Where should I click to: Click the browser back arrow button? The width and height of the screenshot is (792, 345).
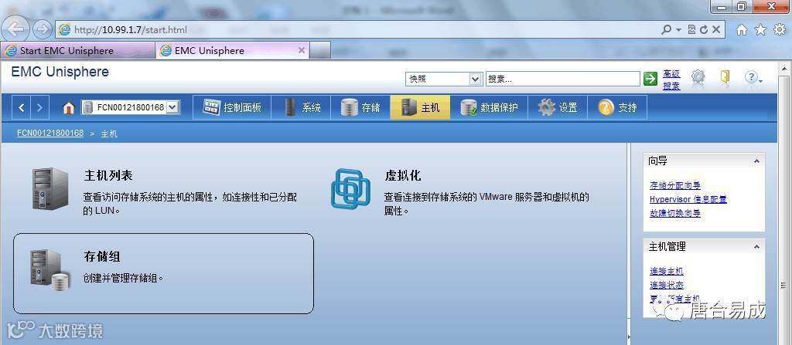click(15, 29)
